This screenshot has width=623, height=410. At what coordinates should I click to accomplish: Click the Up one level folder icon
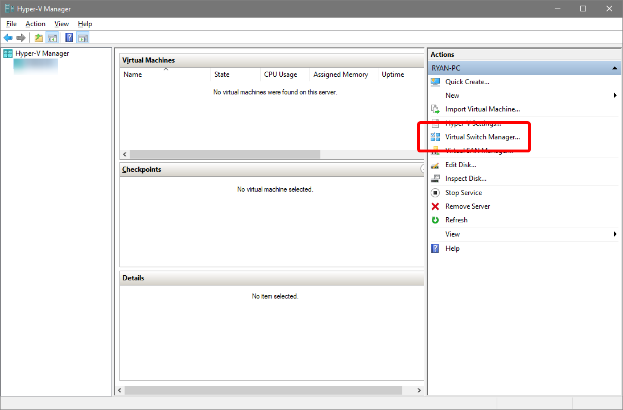(x=39, y=38)
